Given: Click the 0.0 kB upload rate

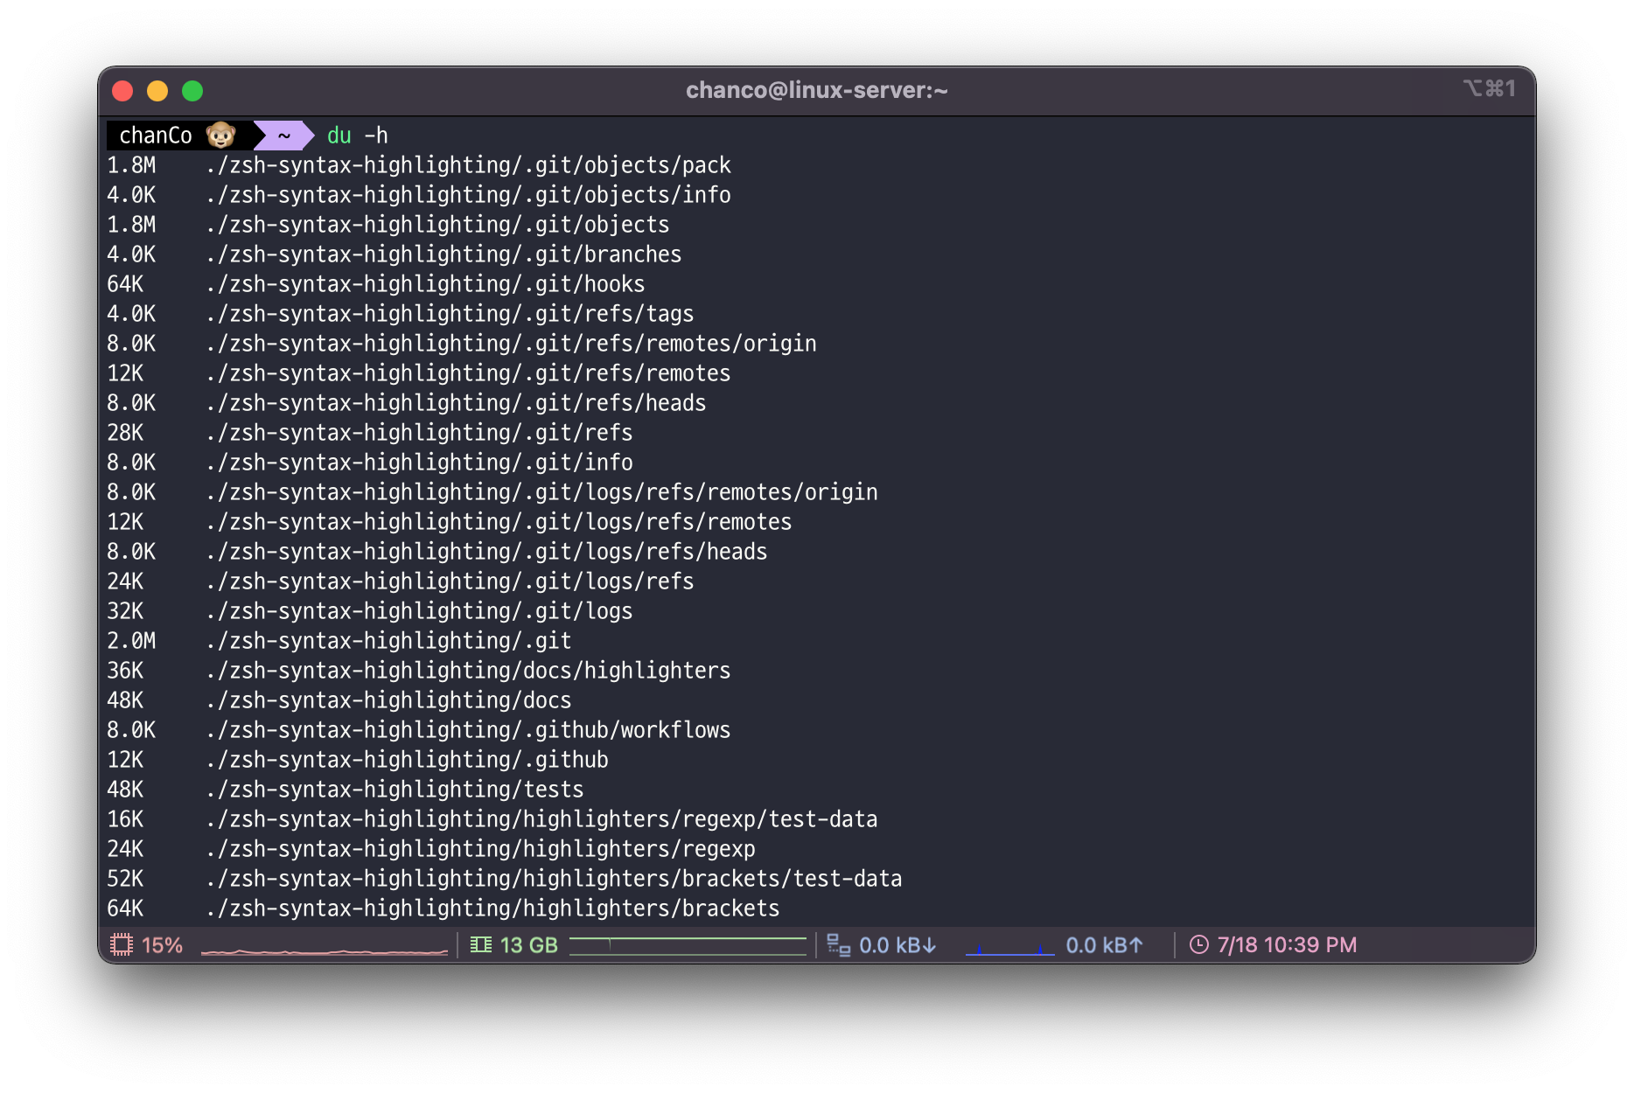Looking at the screenshot, I should coord(1105,945).
